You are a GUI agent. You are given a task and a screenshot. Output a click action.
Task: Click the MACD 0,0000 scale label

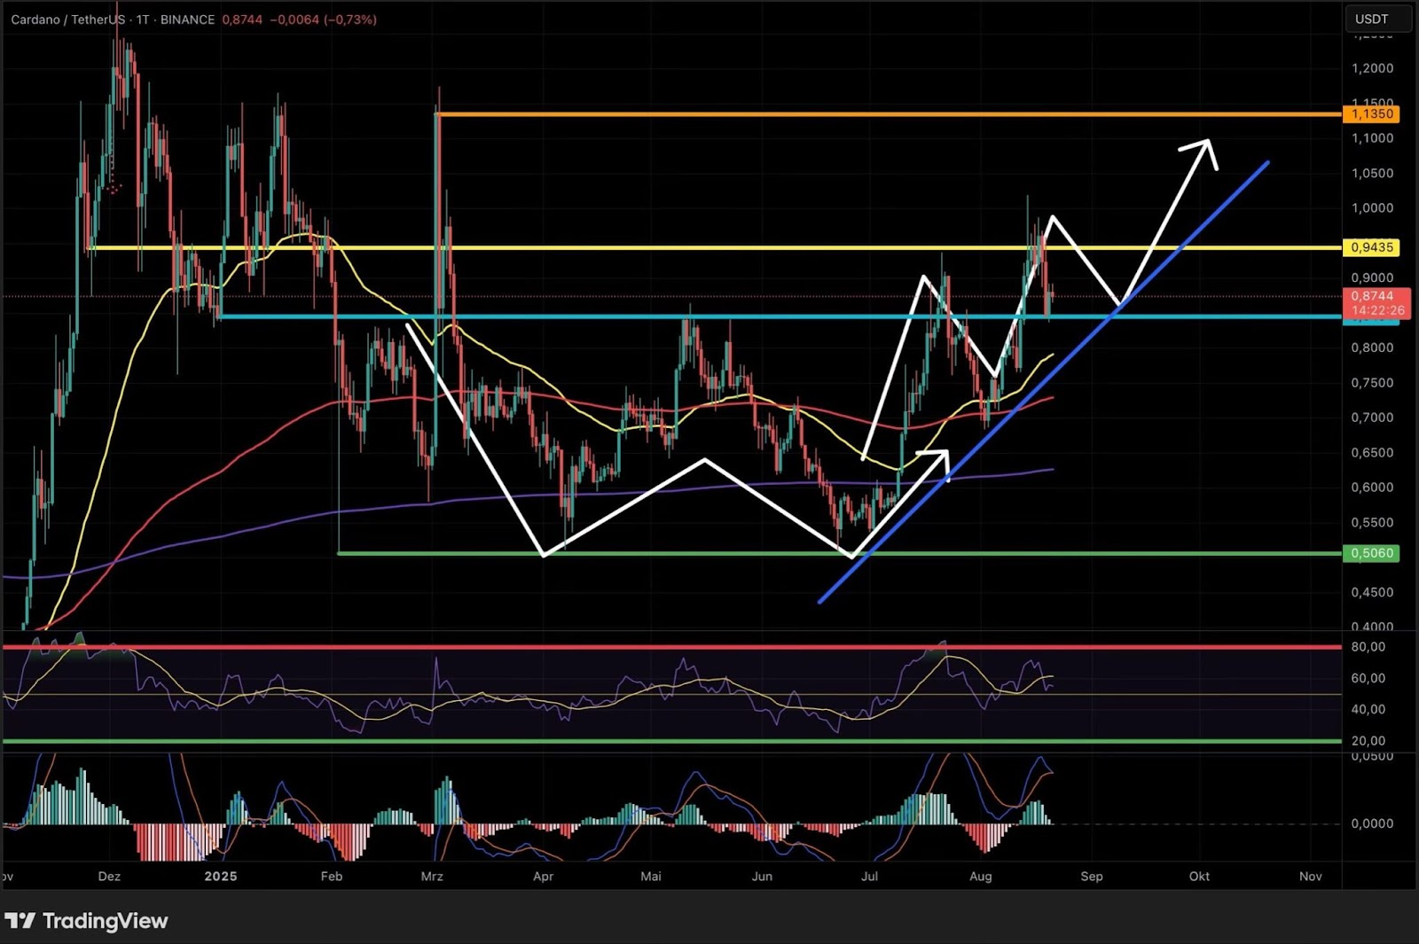[1372, 823]
